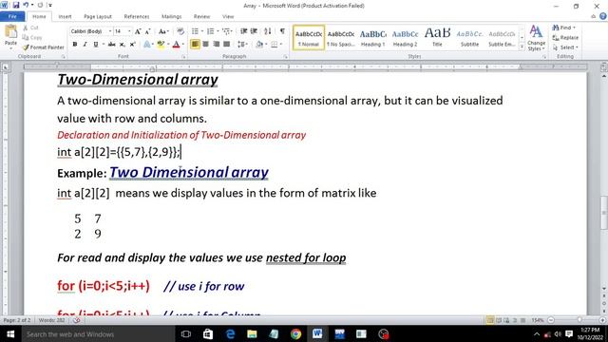The height and width of the screenshot is (342, 608).
Task: Click the Shrink Font icon
Action: (x=147, y=31)
